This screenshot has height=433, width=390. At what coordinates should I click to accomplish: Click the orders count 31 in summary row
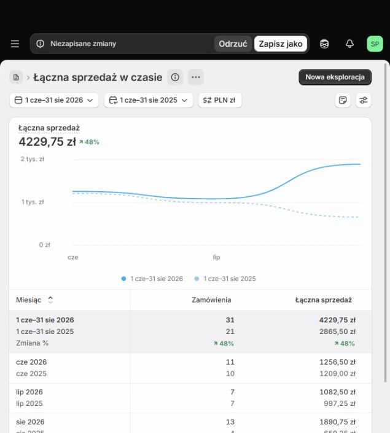pos(230,320)
